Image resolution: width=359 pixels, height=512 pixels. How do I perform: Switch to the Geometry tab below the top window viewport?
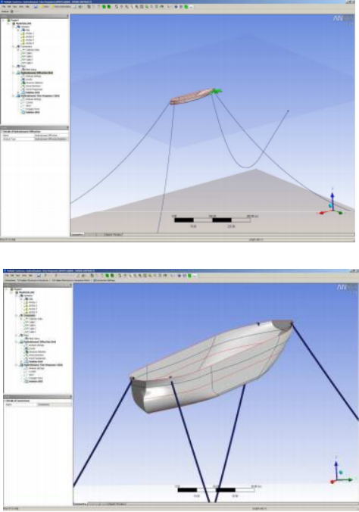coord(77,235)
